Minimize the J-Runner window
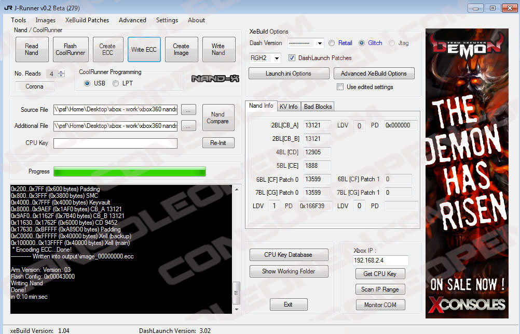 coord(475,8)
